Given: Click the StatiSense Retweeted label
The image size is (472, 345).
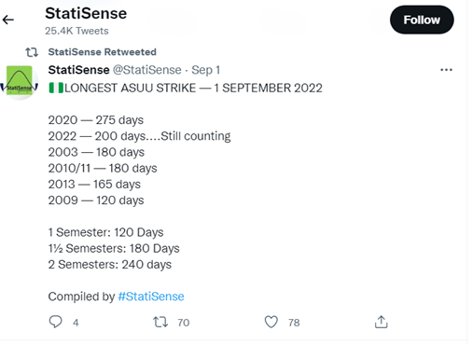Looking at the screenshot, I should (x=102, y=52).
